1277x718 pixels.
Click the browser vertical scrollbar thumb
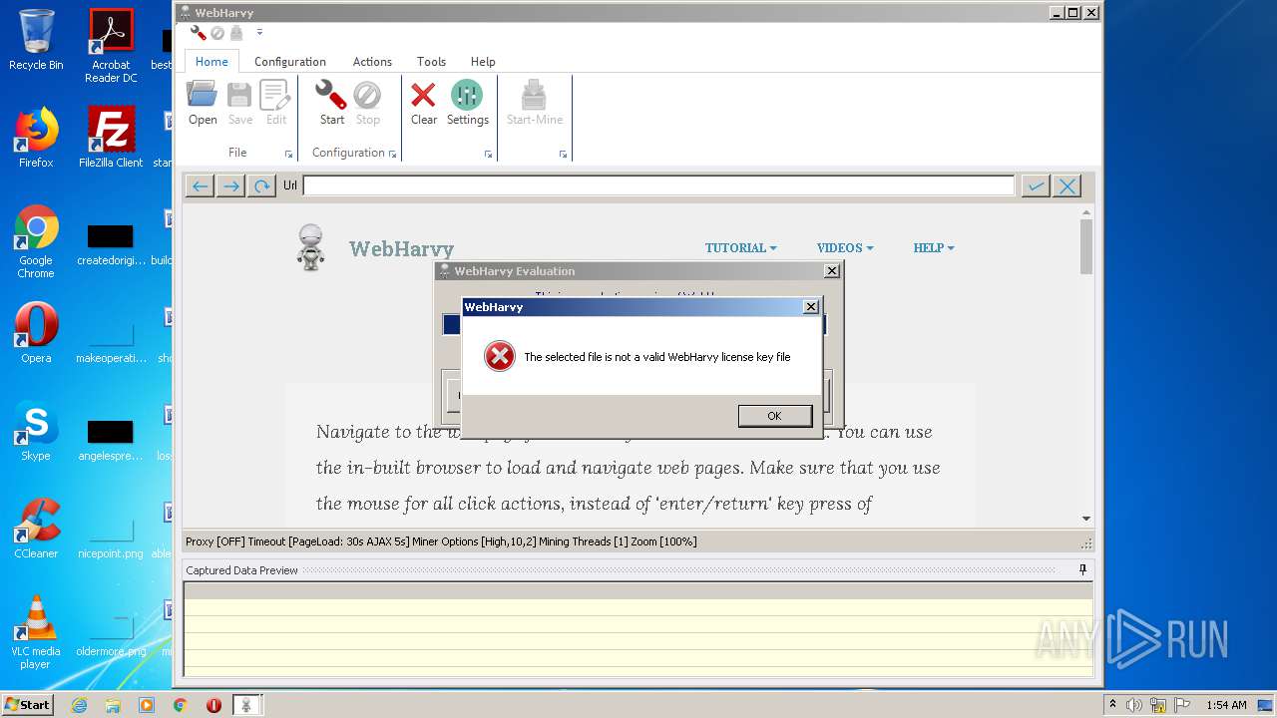click(1086, 245)
